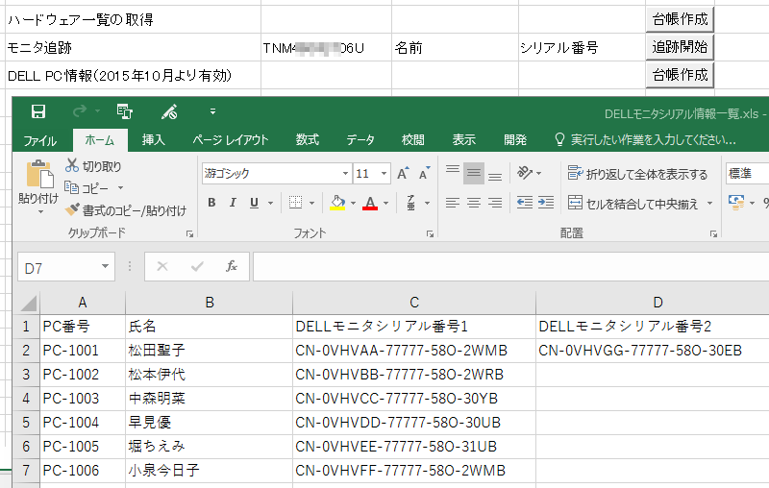This screenshot has height=488, width=769.
Task: Click 台帳作成 button for DELL PC情報
Action: click(x=680, y=75)
